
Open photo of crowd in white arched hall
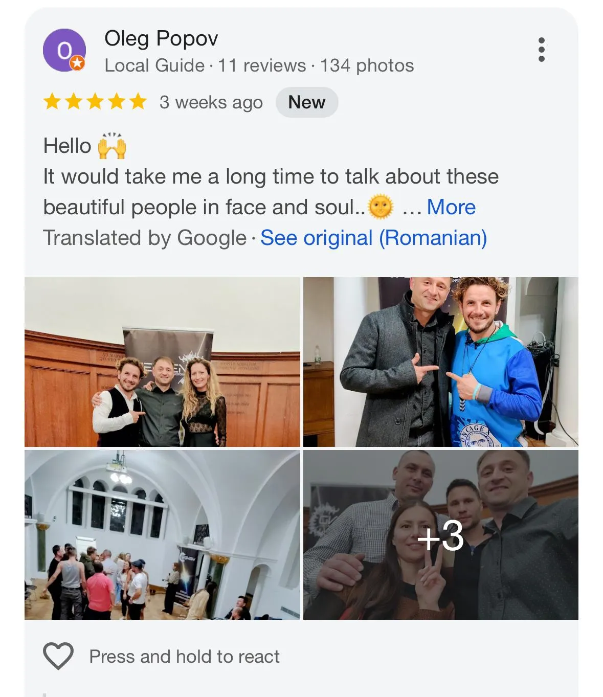tap(162, 535)
